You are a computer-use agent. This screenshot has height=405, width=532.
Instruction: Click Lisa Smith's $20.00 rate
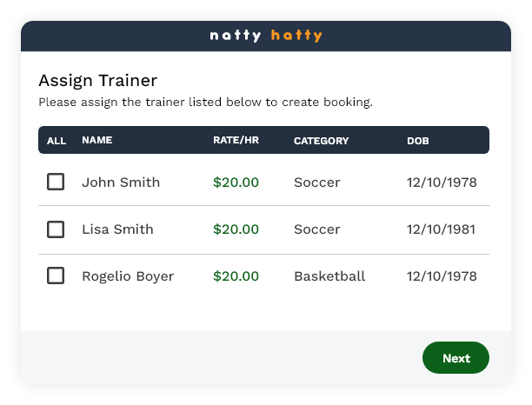pos(236,229)
